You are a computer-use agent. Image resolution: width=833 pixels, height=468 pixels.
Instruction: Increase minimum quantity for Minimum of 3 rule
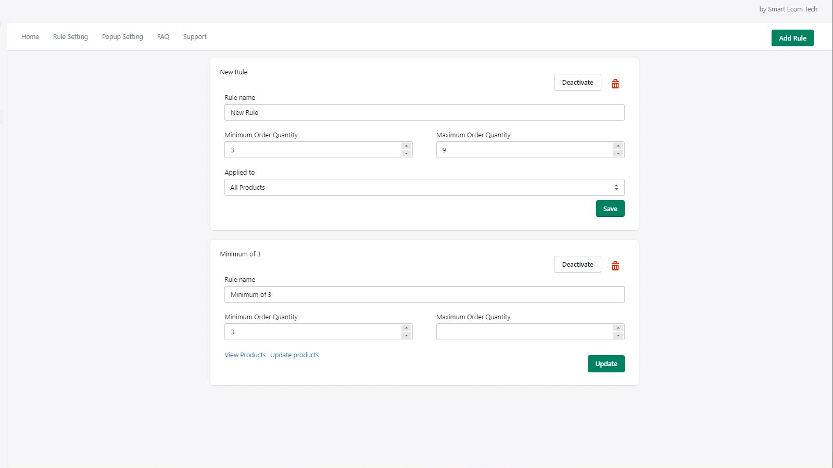pyautogui.click(x=407, y=328)
